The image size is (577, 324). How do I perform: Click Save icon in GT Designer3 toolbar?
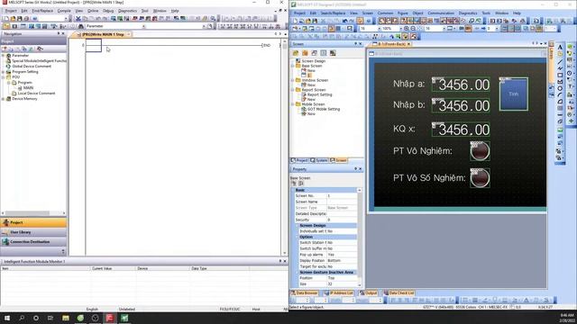click(315, 21)
